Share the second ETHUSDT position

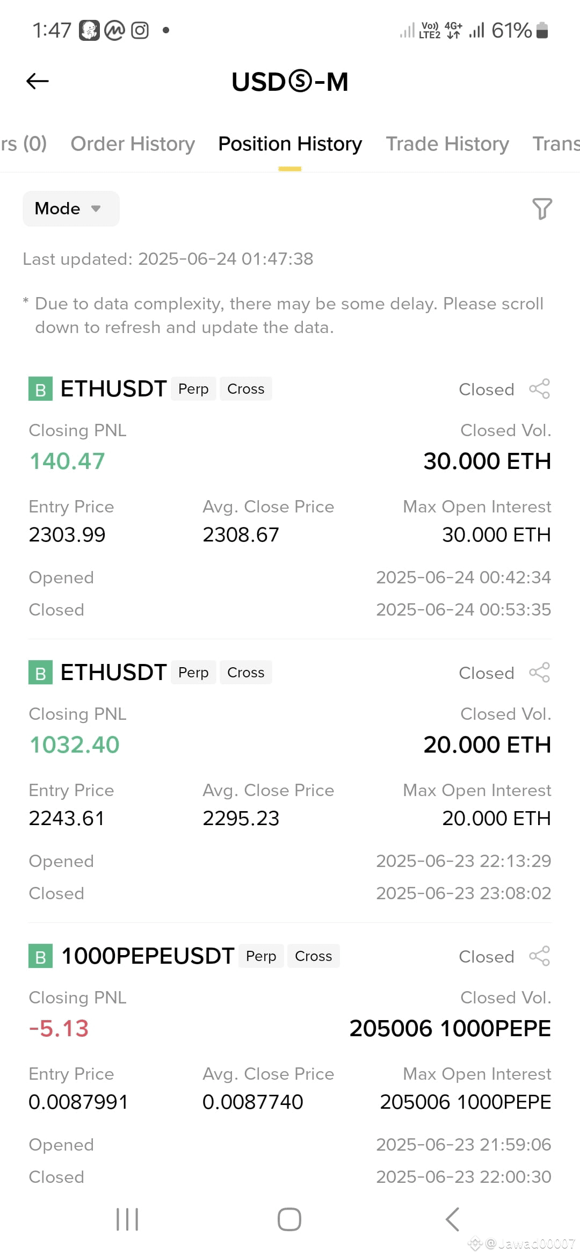(x=540, y=673)
